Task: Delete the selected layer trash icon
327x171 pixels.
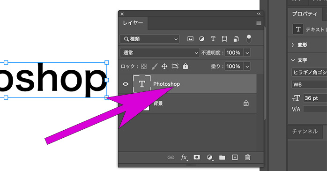Action: (x=247, y=157)
